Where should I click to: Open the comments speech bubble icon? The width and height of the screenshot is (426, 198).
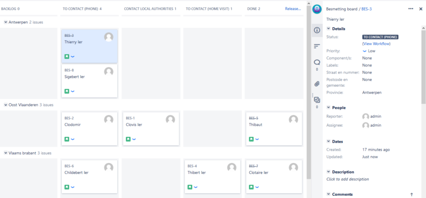[x=317, y=62]
